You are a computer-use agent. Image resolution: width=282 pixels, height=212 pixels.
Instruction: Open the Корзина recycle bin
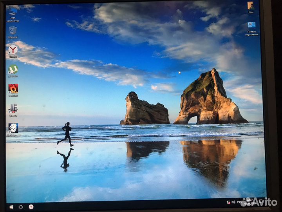[13, 31]
